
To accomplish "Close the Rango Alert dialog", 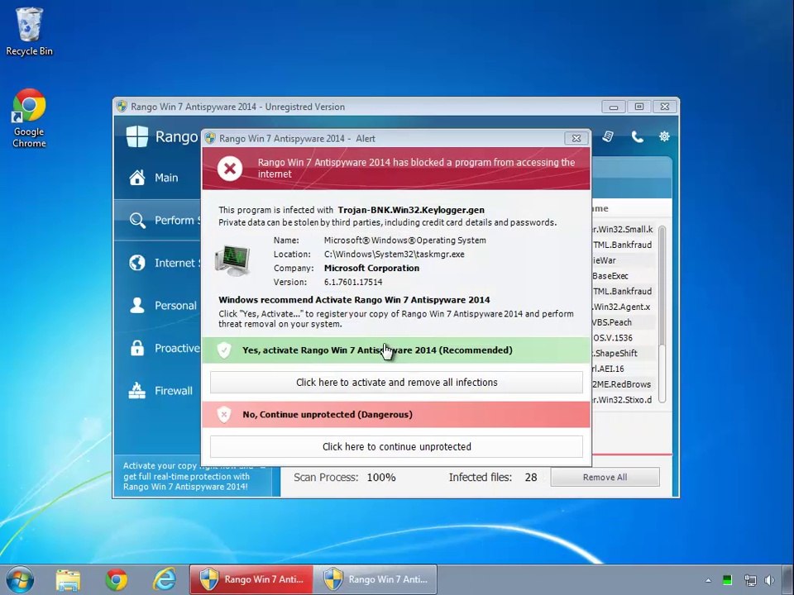I will point(576,138).
